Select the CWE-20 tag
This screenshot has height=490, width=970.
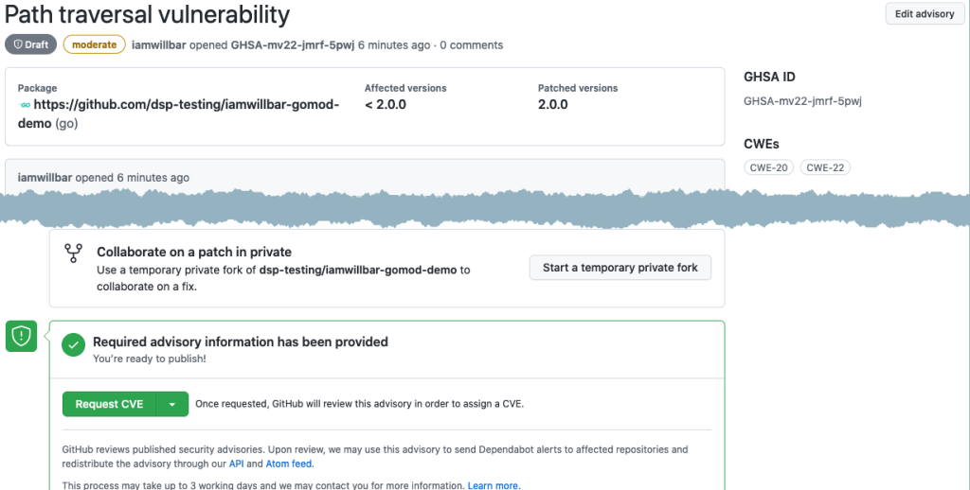click(x=768, y=167)
